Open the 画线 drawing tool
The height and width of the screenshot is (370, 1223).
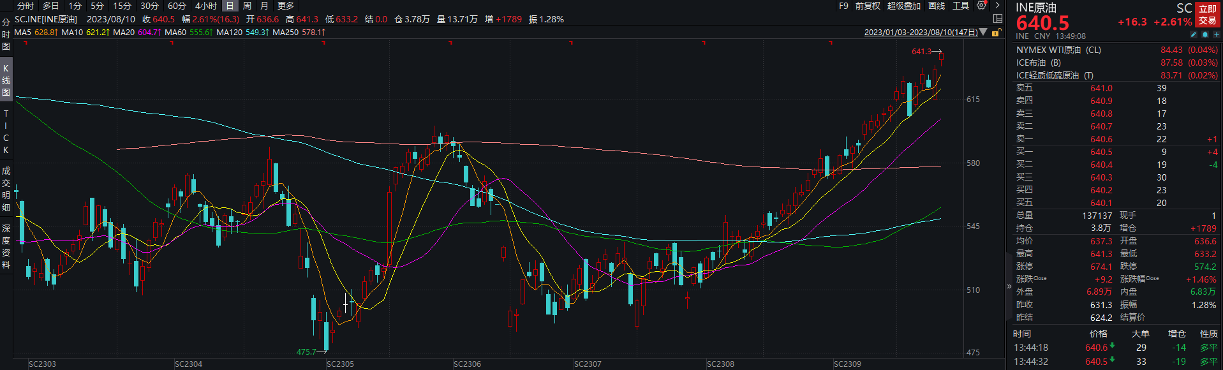click(x=937, y=6)
